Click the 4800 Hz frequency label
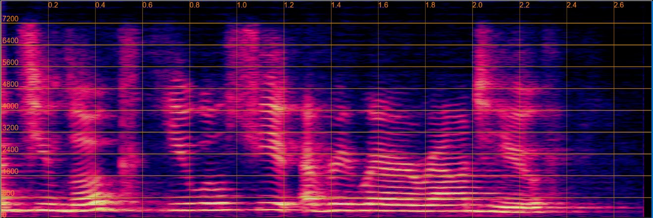The height and width of the screenshot is (218, 653). [10, 84]
